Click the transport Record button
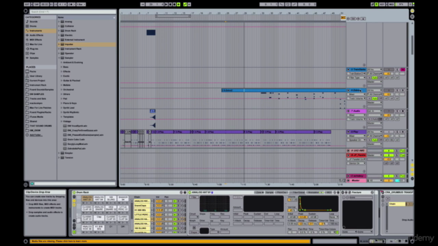Image resolution: width=438 pixels, height=246 pixels. (175, 5)
